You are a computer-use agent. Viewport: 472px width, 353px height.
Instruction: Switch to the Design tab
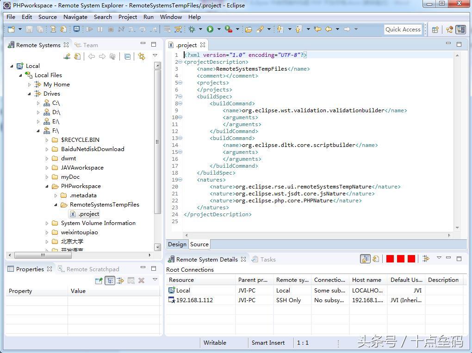177,244
